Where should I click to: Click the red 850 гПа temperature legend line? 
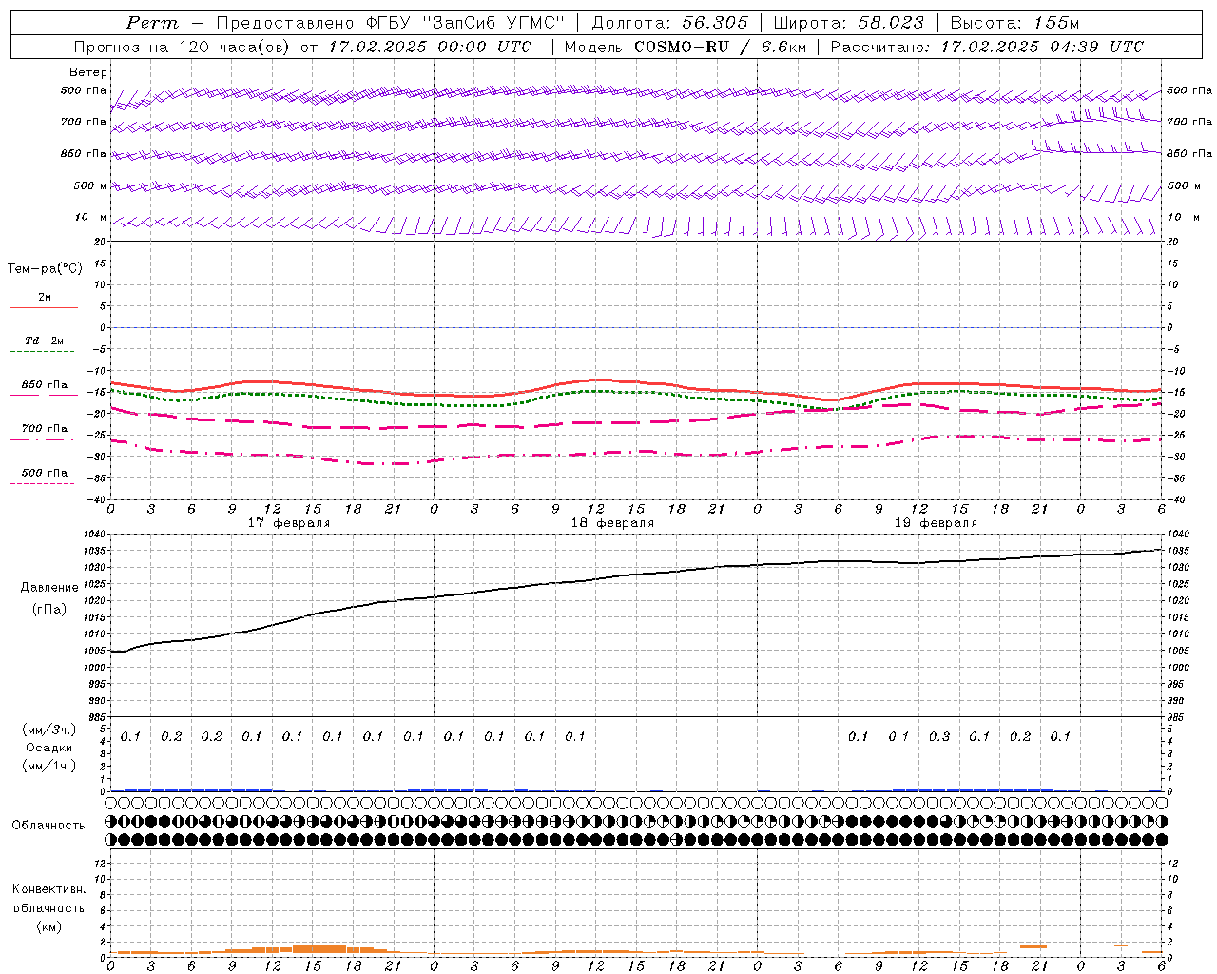pos(42,395)
